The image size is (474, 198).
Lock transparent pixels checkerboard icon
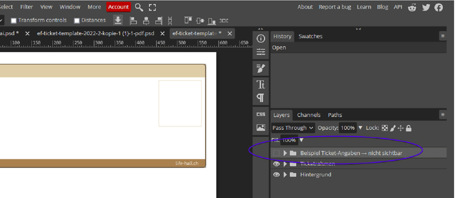click(x=385, y=128)
